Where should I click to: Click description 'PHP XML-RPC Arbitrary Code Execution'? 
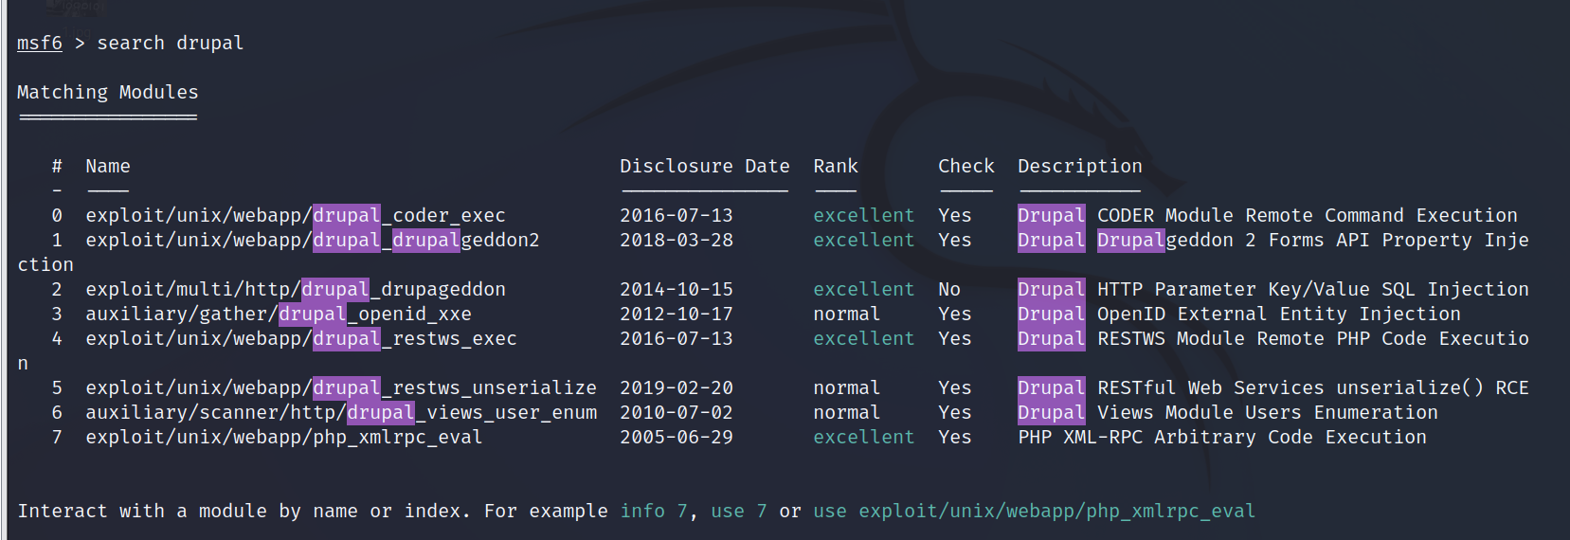pyautogui.click(x=1222, y=438)
